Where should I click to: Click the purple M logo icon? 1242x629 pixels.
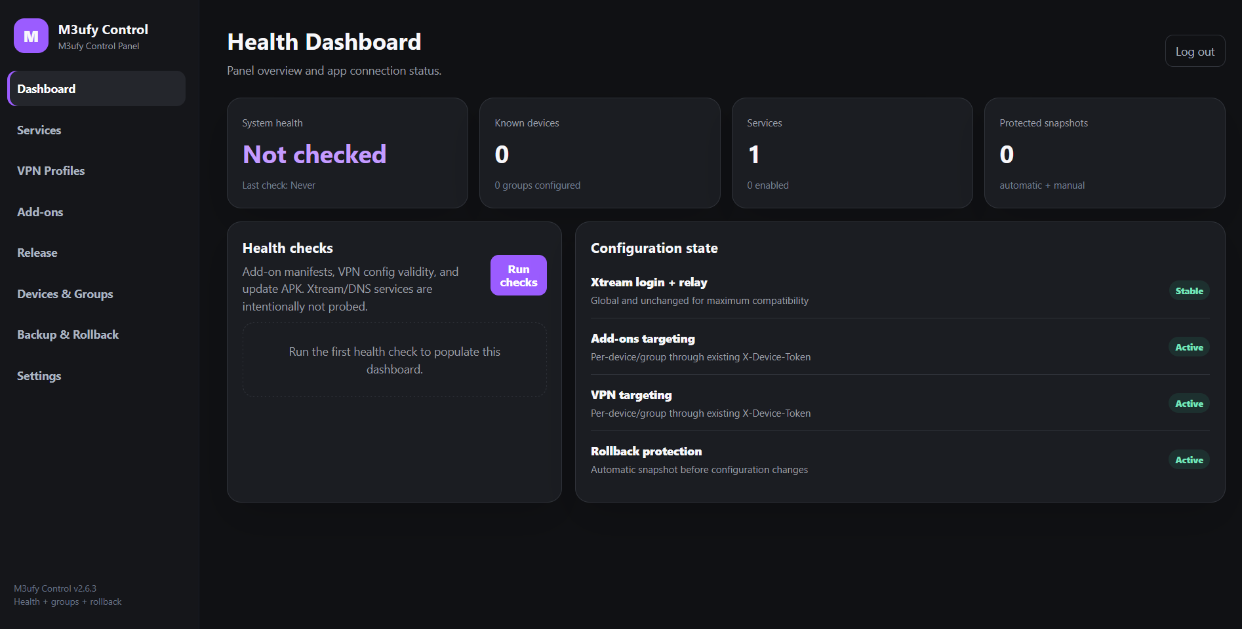tap(31, 36)
